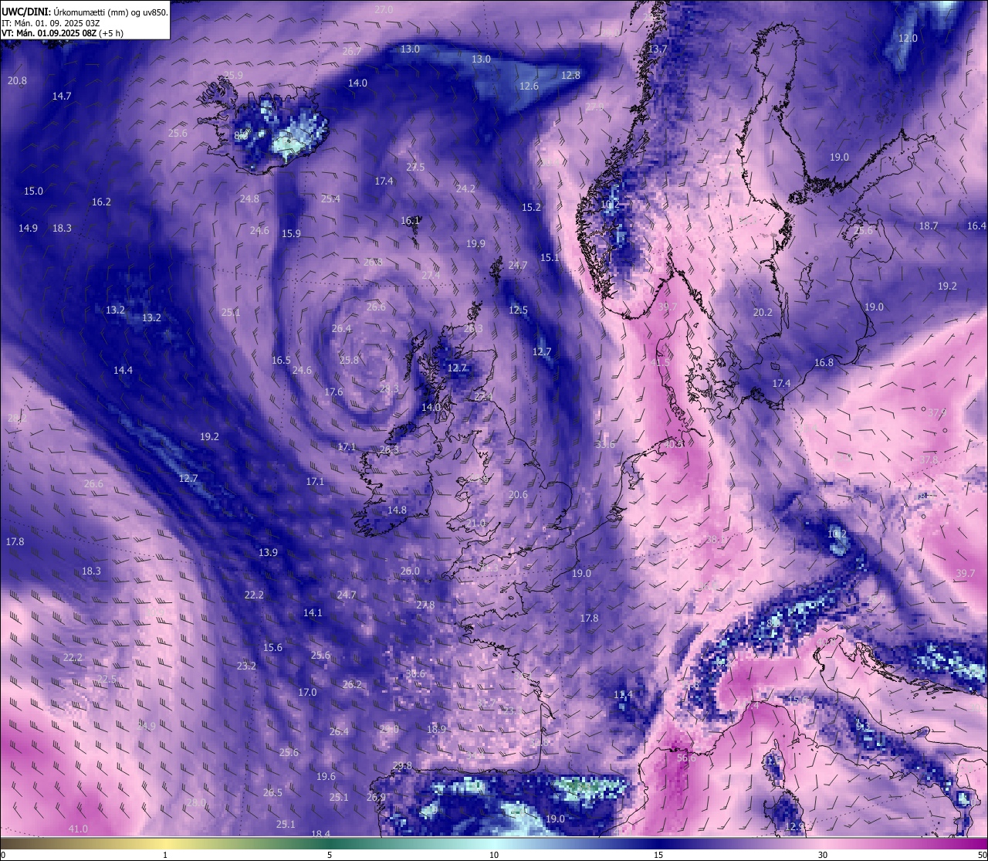Click the colorbar tick label '1'

[x=165, y=855]
